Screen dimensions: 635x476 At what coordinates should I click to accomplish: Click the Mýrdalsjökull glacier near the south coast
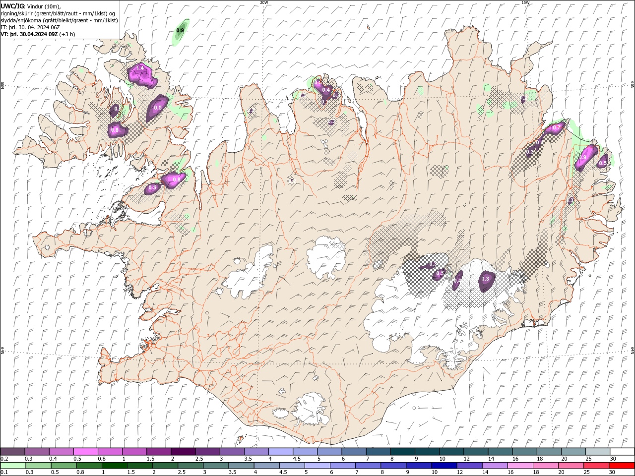click(311, 410)
